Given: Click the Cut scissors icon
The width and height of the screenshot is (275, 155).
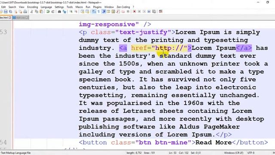Looking at the screenshot, I should 31,12.
